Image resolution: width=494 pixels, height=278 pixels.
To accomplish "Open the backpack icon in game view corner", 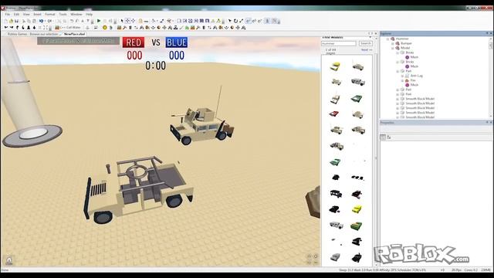I will click(x=9, y=260).
